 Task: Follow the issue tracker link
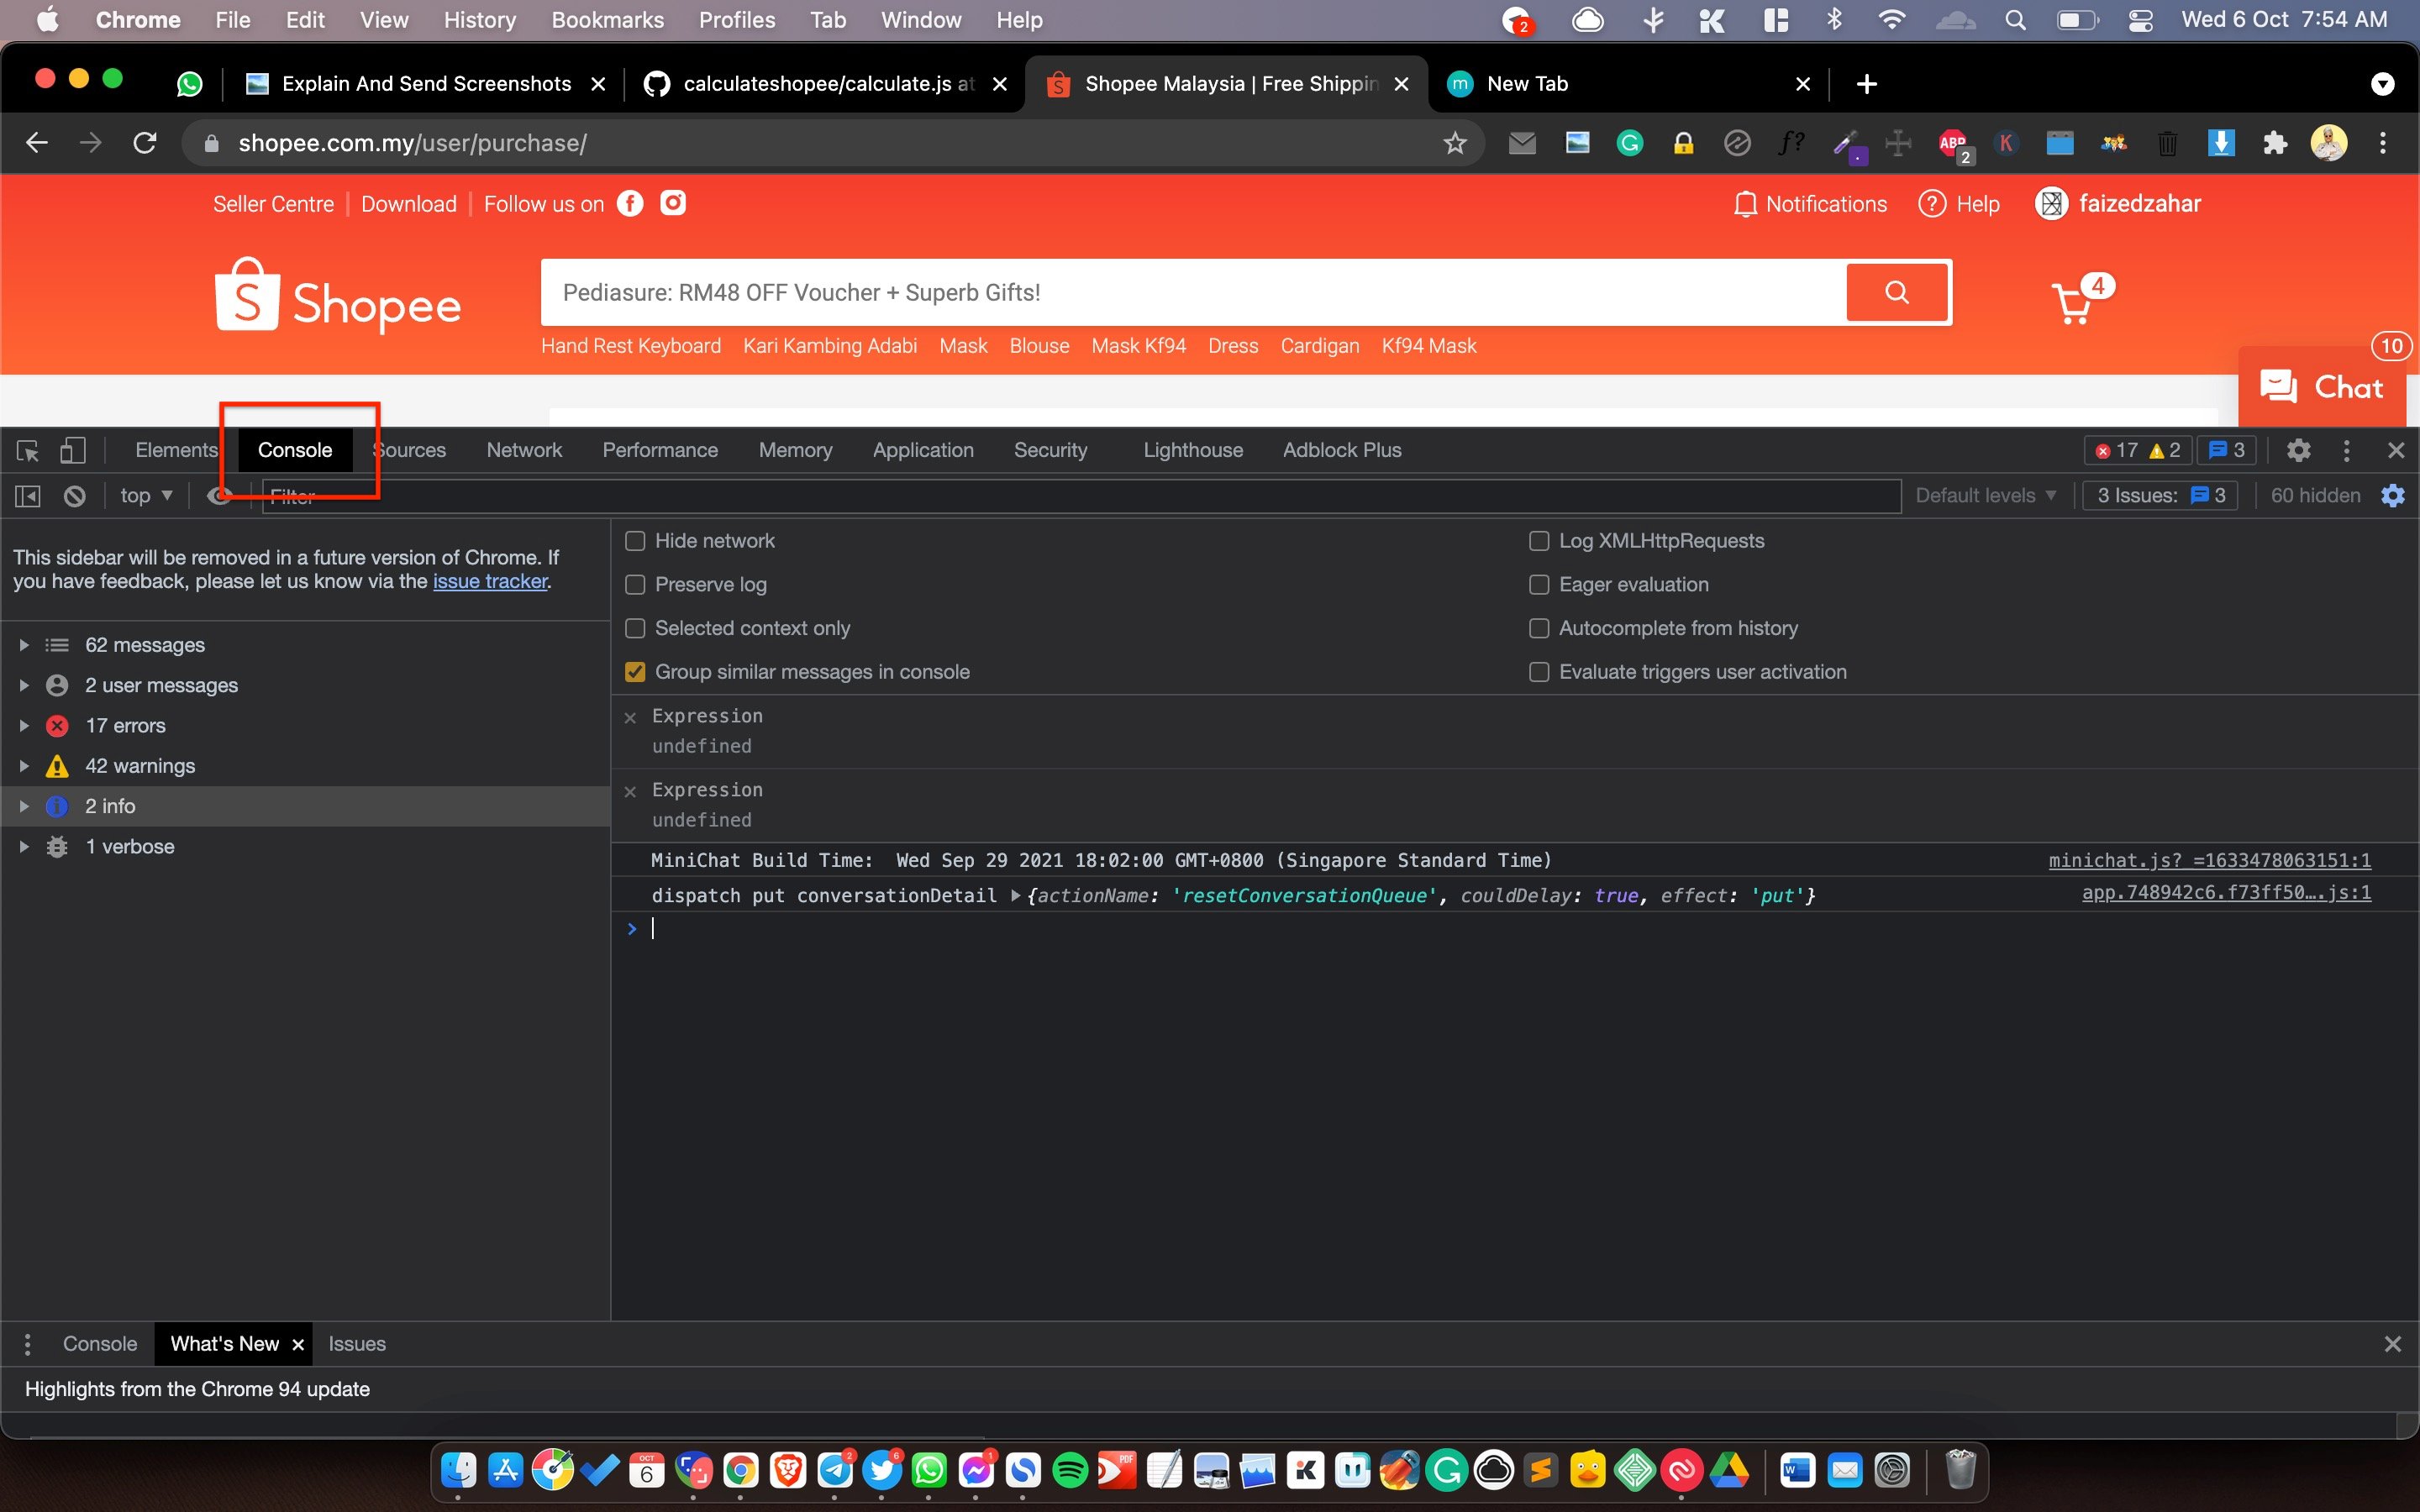coord(490,581)
